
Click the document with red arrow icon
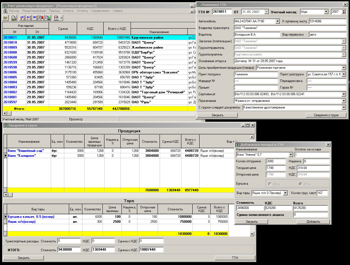pos(41,18)
